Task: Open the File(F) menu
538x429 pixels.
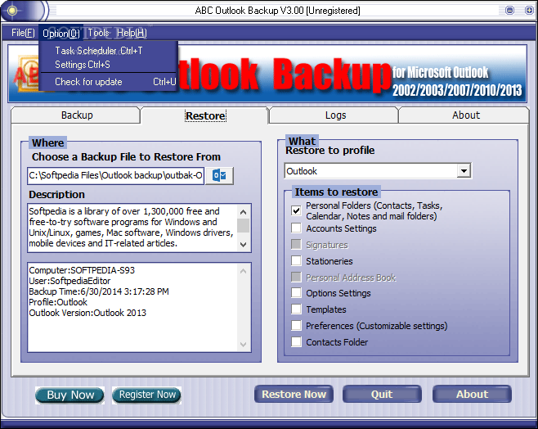Action: 23,33
